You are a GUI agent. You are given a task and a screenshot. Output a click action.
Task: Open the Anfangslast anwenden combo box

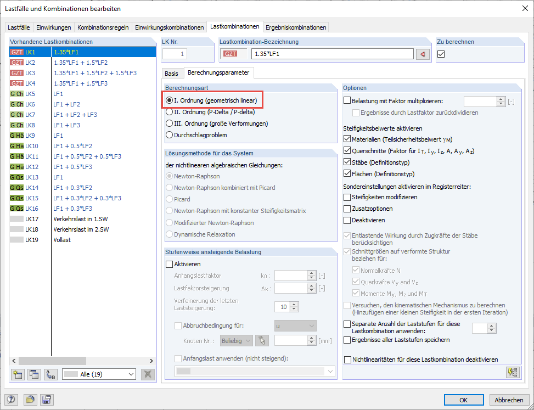(255, 371)
